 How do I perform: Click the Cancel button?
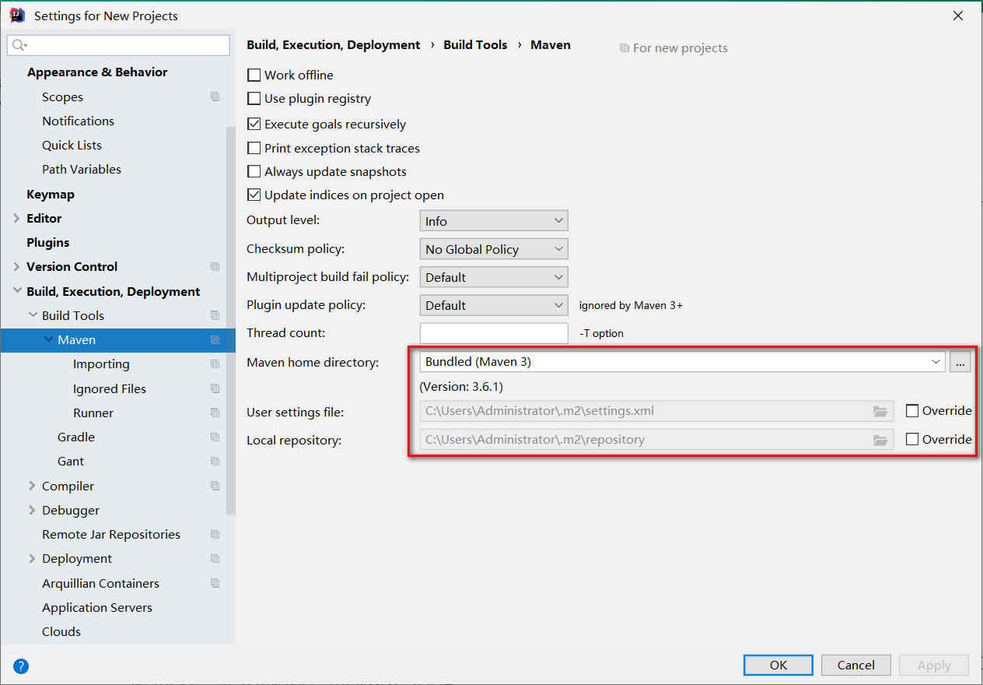[856, 665]
